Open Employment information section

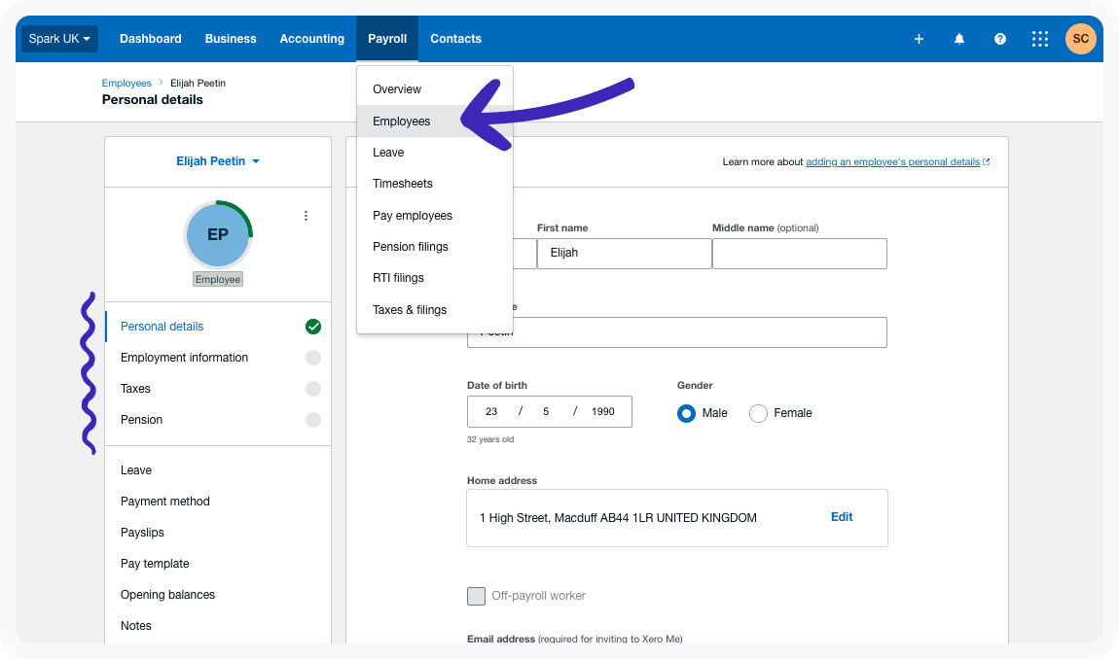(x=218, y=358)
